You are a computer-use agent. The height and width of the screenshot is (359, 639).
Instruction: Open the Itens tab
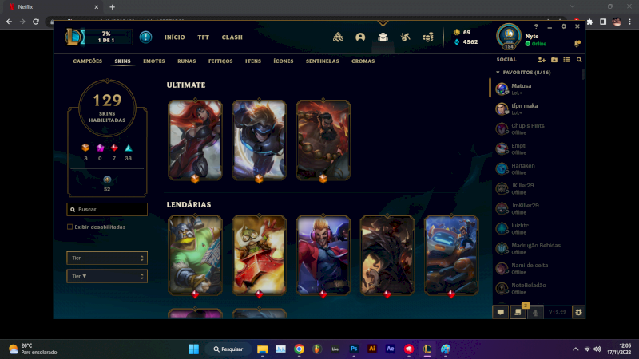coord(253,61)
